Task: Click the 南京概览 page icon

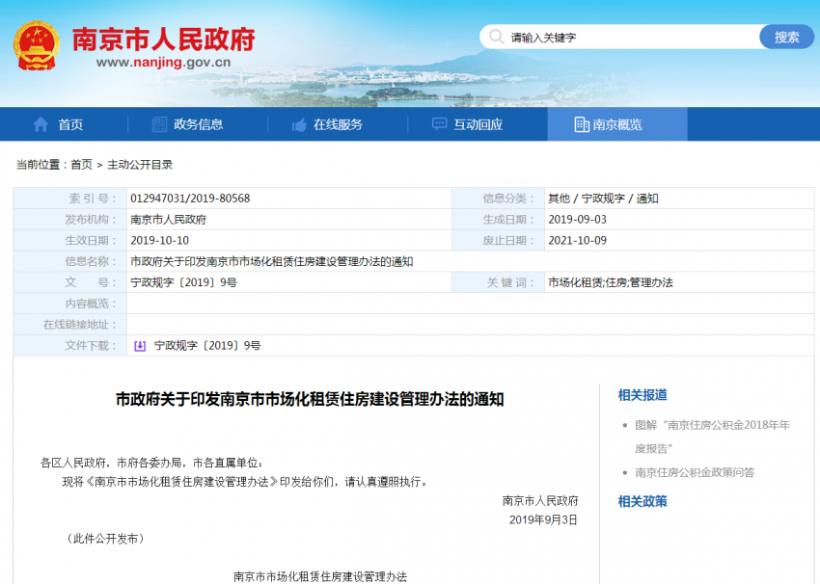Action: tap(581, 124)
